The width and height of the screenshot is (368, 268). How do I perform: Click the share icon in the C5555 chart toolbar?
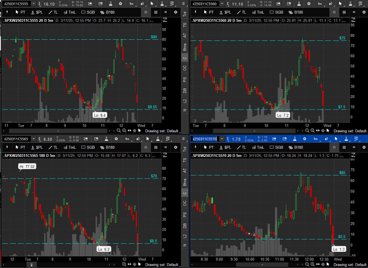(x=90, y=4)
